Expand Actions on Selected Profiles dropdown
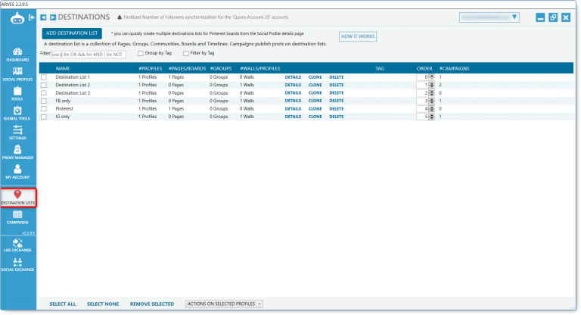581x315 pixels. 224,304
